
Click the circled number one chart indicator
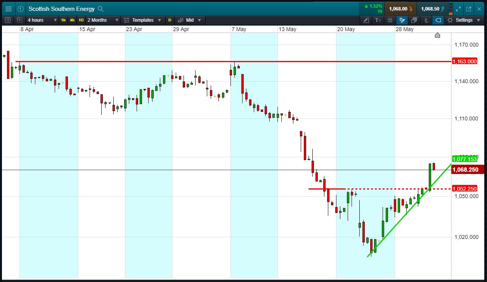click(x=21, y=9)
